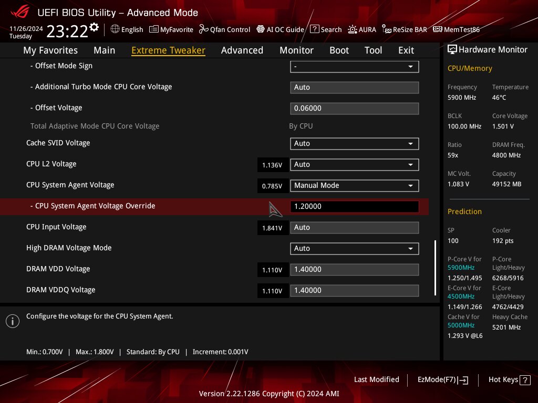Viewport: 538px width, 403px height.
Task: Click 4500MHz E-Core prediction link
Action: [x=461, y=296]
